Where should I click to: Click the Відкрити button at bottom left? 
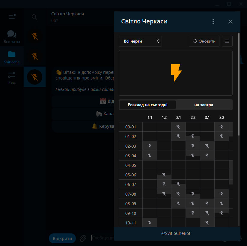[x=62, y=238]
